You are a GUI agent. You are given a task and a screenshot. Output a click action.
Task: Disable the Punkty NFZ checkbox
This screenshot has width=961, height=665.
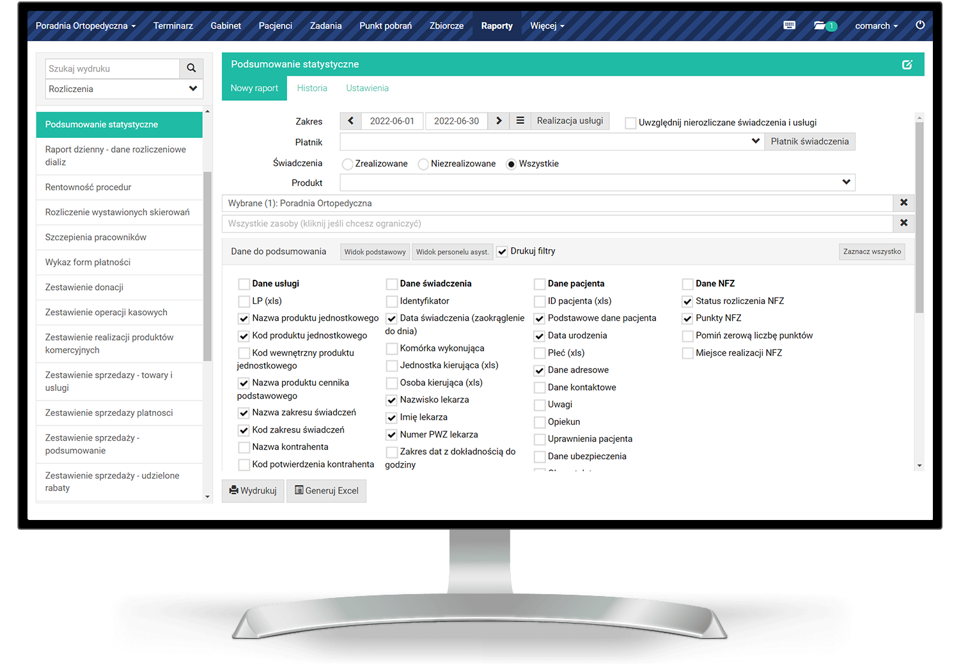coord(687,317)
